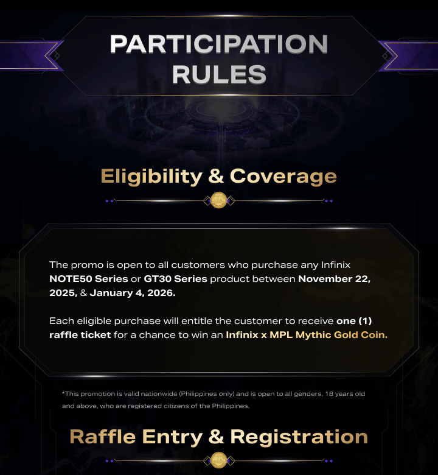438x475 pixels.
Task: Click the purple diamond dots right of Eligibility divider
Action: (x=328, y=200)
